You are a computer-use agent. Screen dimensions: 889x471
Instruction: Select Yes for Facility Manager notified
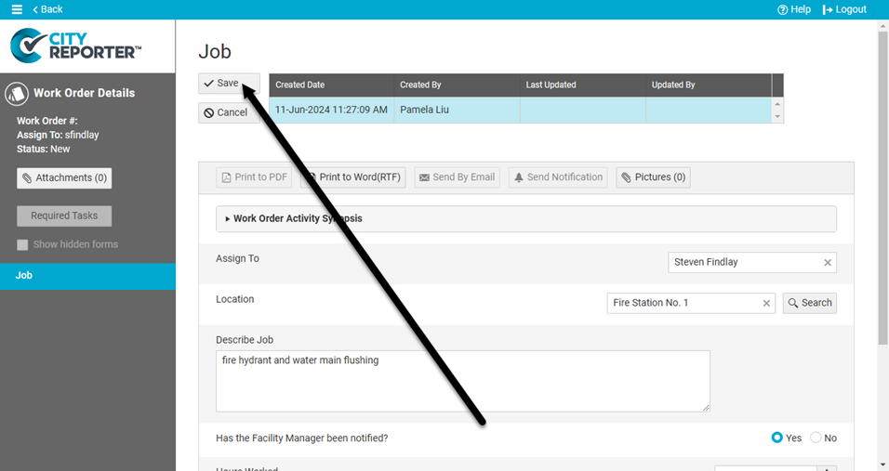click(777, 438)
